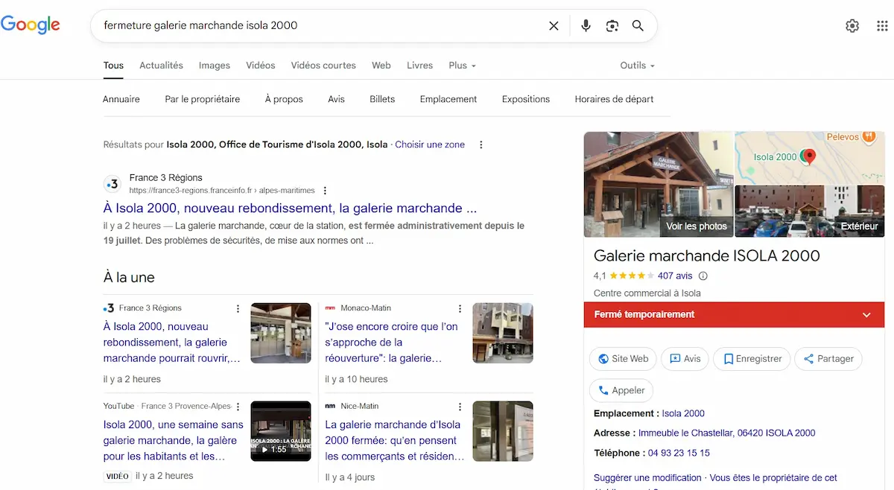
Task: Open Voir les photos thumbnail
Action: [x=659, y=185]
